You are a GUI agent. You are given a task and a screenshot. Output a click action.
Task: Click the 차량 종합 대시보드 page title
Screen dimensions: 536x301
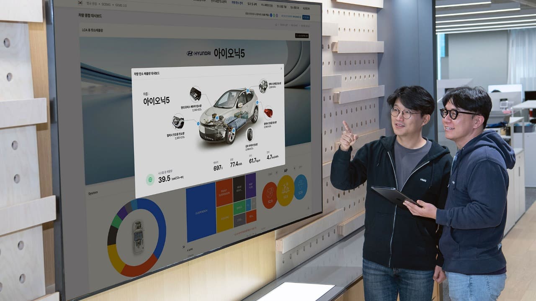click(90, 15)
